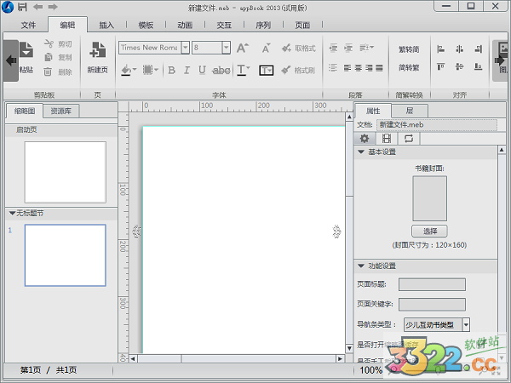The width and height of the screenshot is (511, 383).
Task: Select the text box tool icon
Action: click(x=266, y=71)
